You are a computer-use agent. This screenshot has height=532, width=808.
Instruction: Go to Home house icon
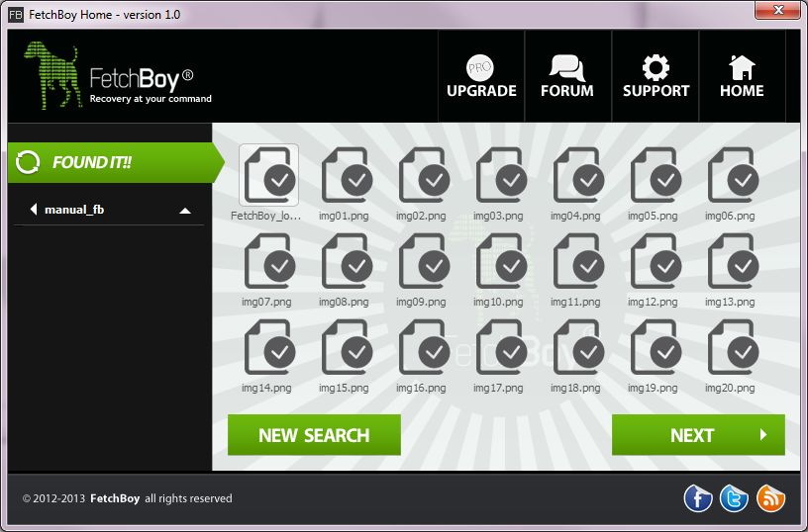(x=742, y=67)
